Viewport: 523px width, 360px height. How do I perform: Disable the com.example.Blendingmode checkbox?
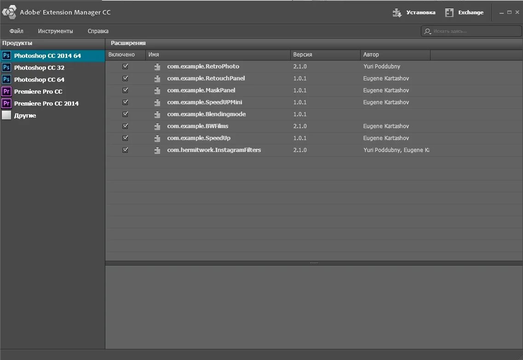pos(126,114)
